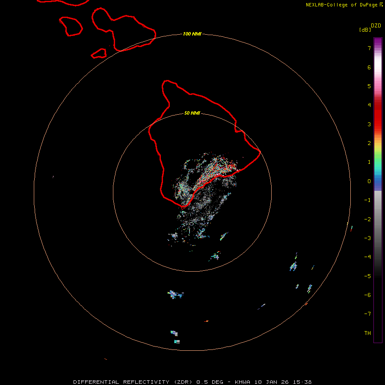Click the 7 value on the color scale
The width and height of the screenshot is (385, 385).
369,48
